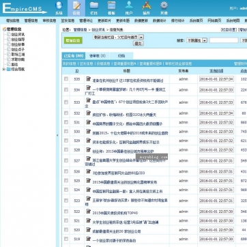Sort by the 发布时间 column header
This screenshot has width=247, height=247.
click(x=216, y=71)
